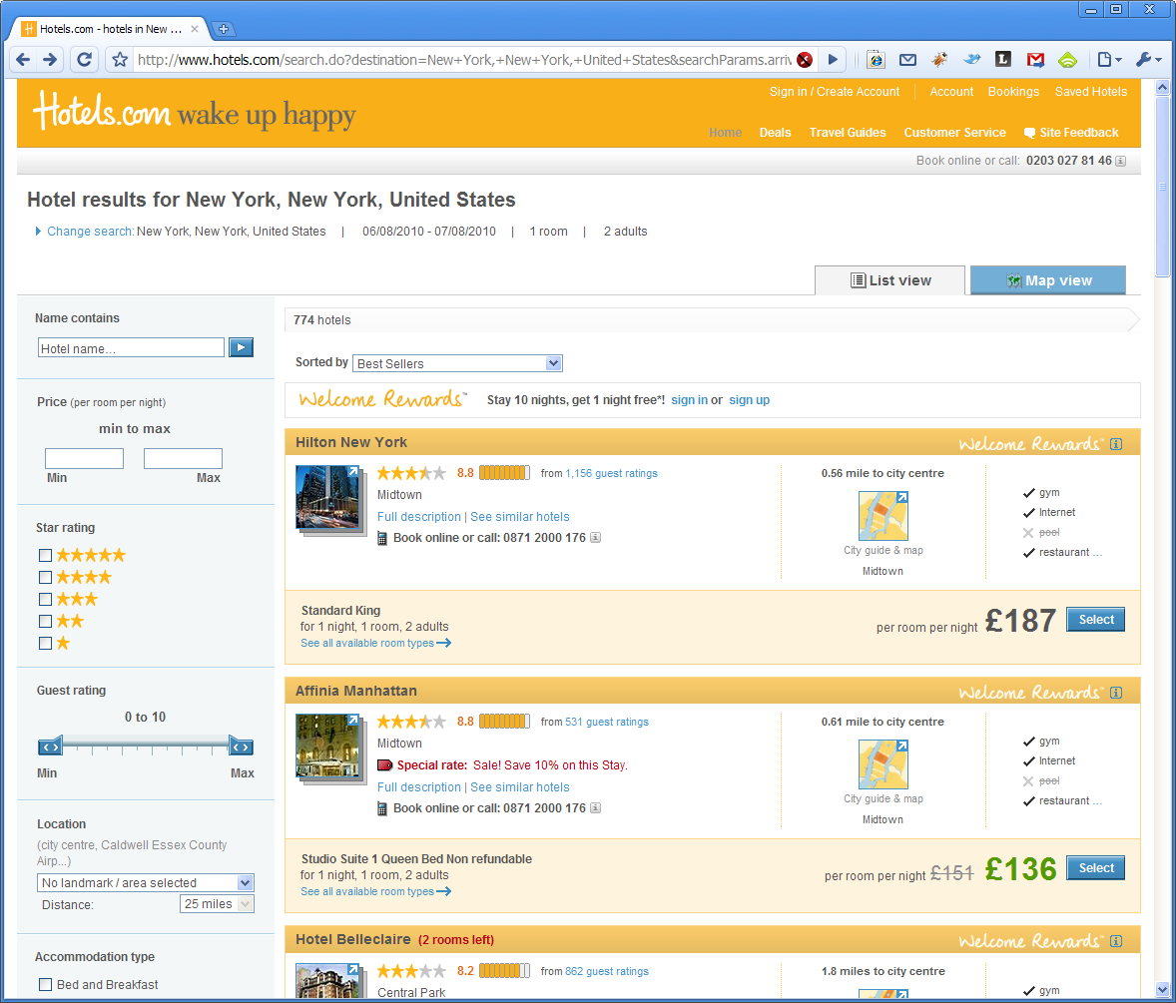View Hilton's 1,156 guest ratings

(x=611, y=474)
